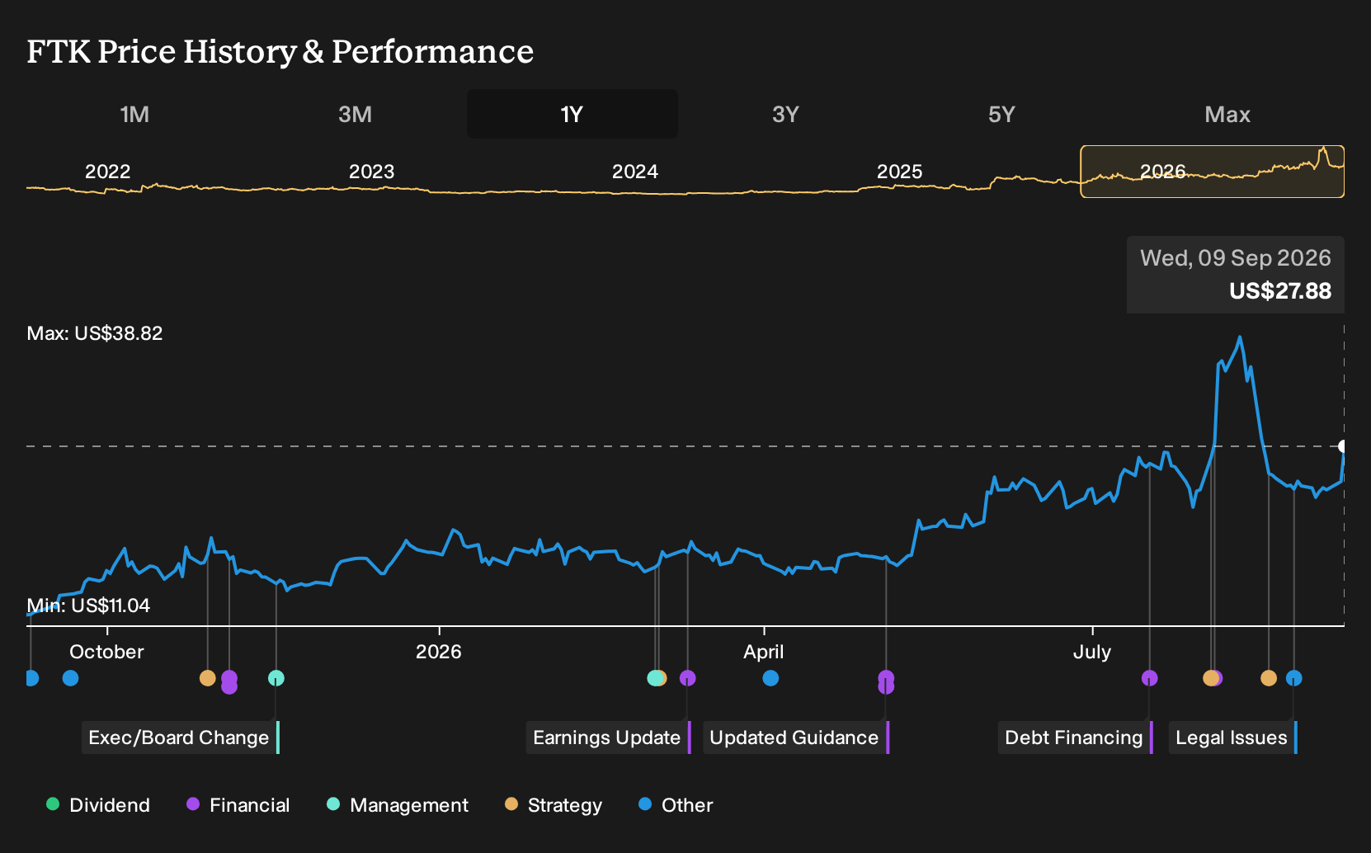Click the blue marker just before October
Viewport: 1371px width, 853px height.
[71, 678]
